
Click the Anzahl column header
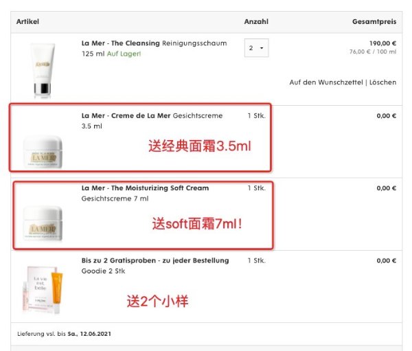click(256, 21)
